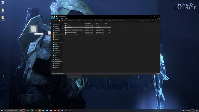Open pinned Pictures under Quick access
The image size is (199, 112).
[57, 32]
